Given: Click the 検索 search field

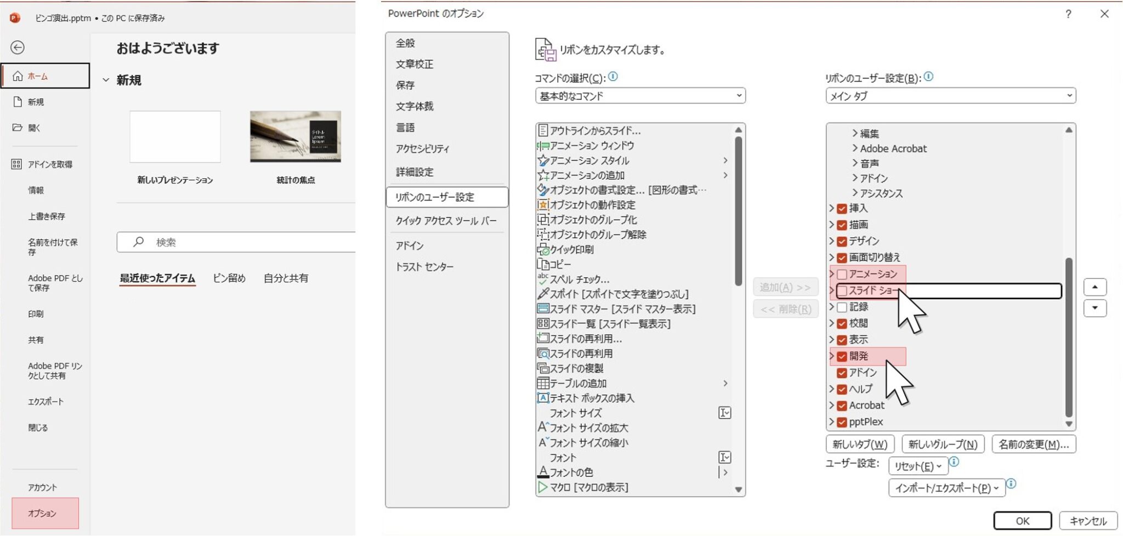Looking at the screenshot, I should pyautogui.click(x=241, y=242).
